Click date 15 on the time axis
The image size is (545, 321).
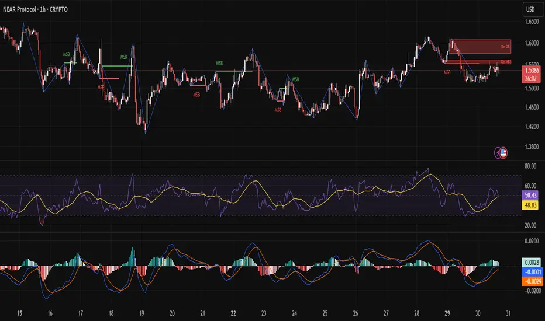[x=19, y=313]
